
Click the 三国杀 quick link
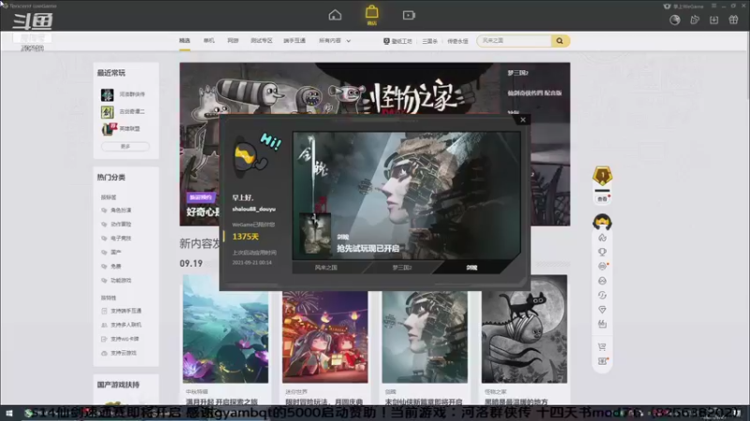pos(429,41)
